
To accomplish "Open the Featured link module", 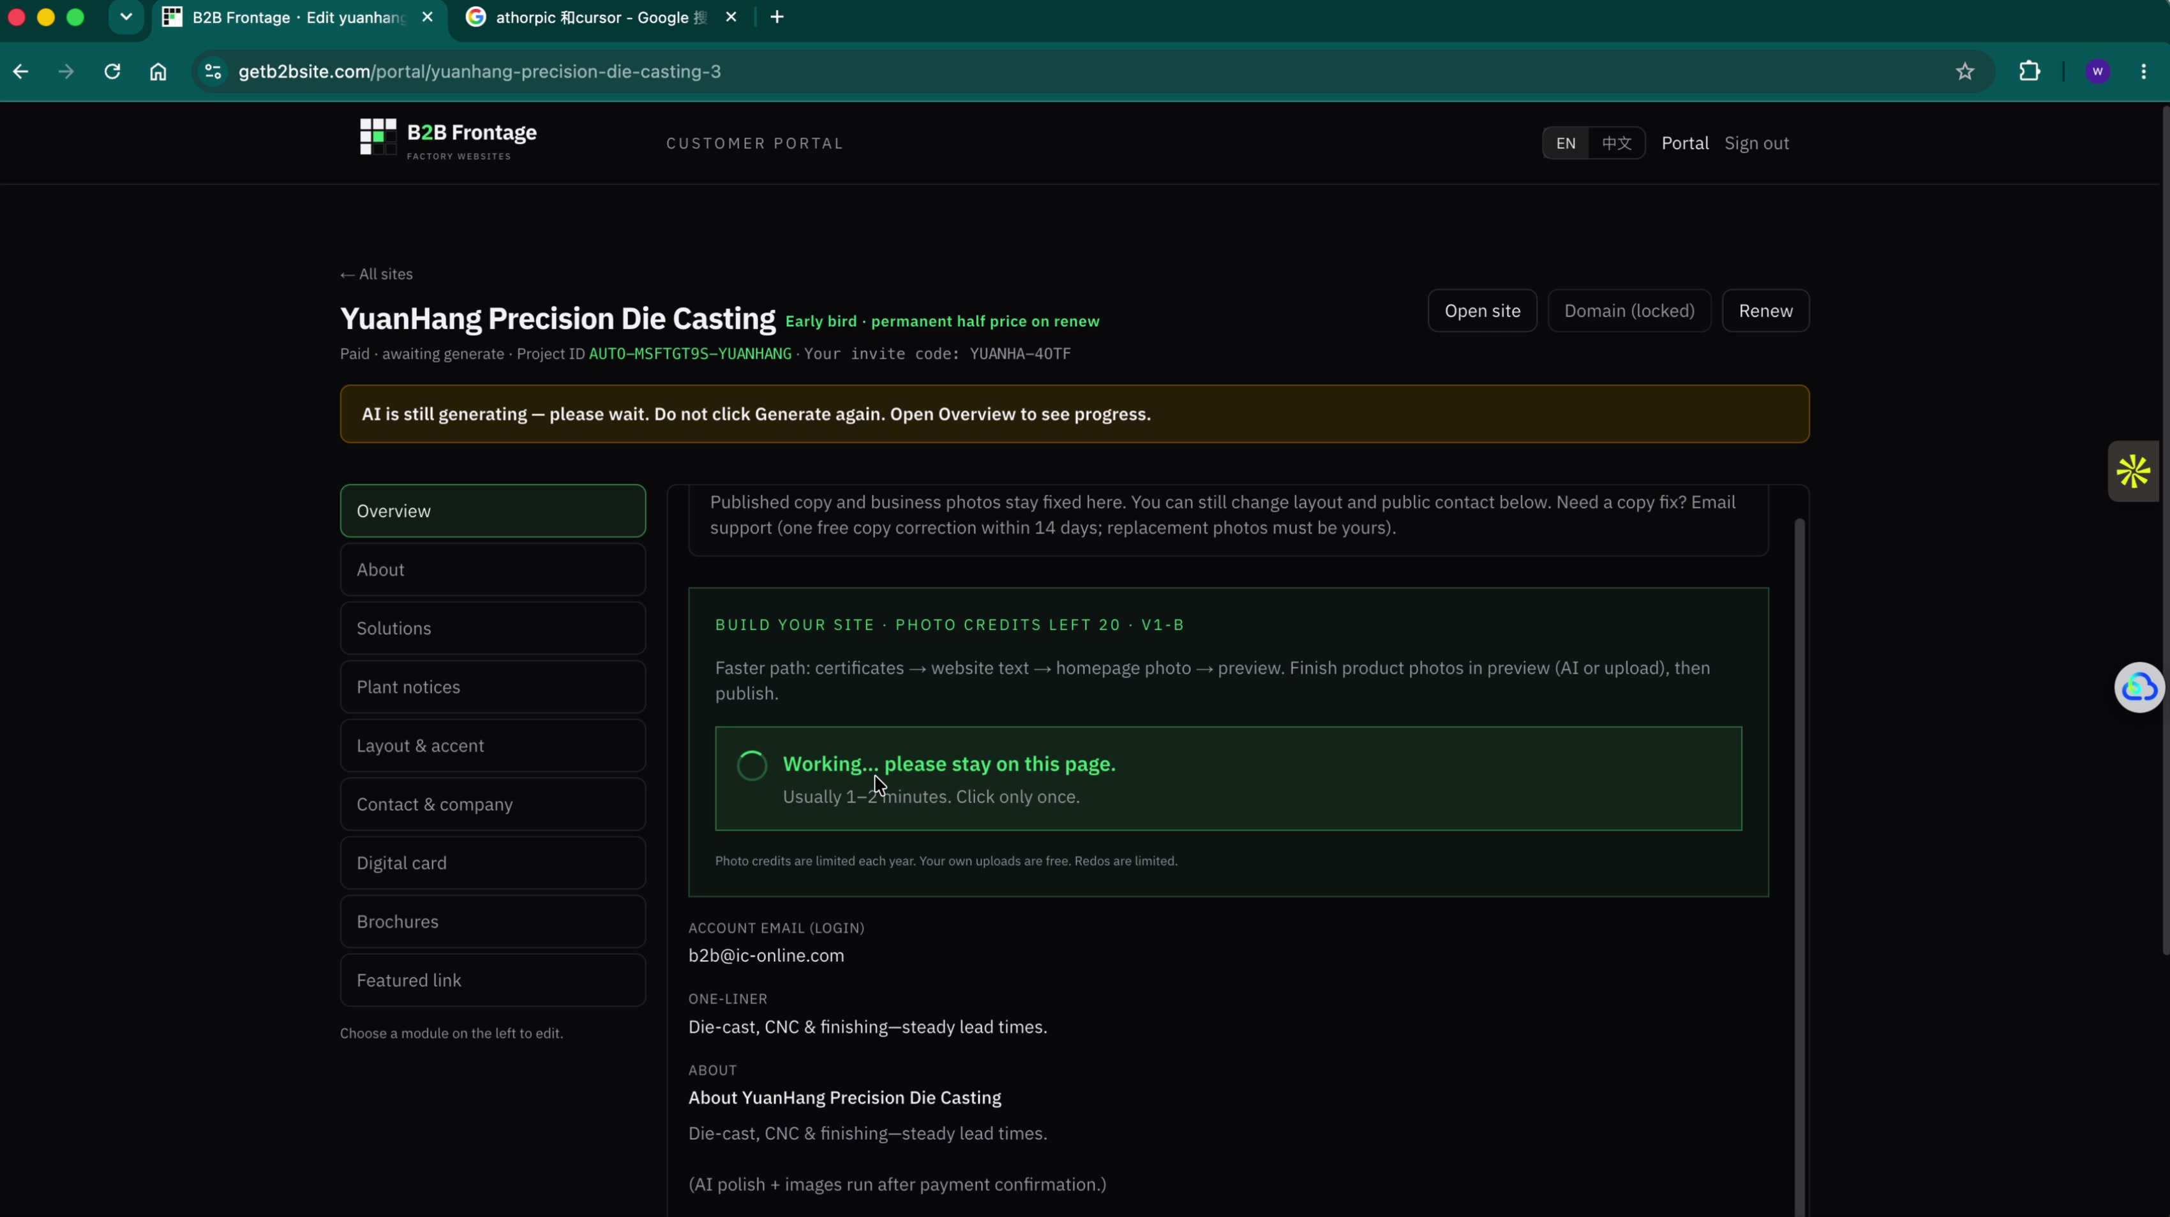I will (x=493, y=980).
